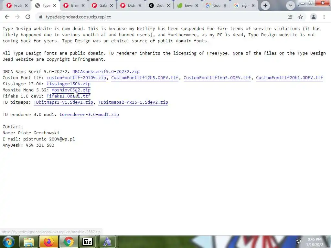Reload the current page
This screenshot has width=331, height=248.
point(28,17)
